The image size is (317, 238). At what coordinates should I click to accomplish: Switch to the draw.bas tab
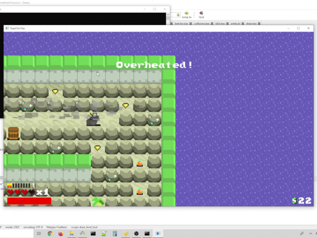point(251,24)
